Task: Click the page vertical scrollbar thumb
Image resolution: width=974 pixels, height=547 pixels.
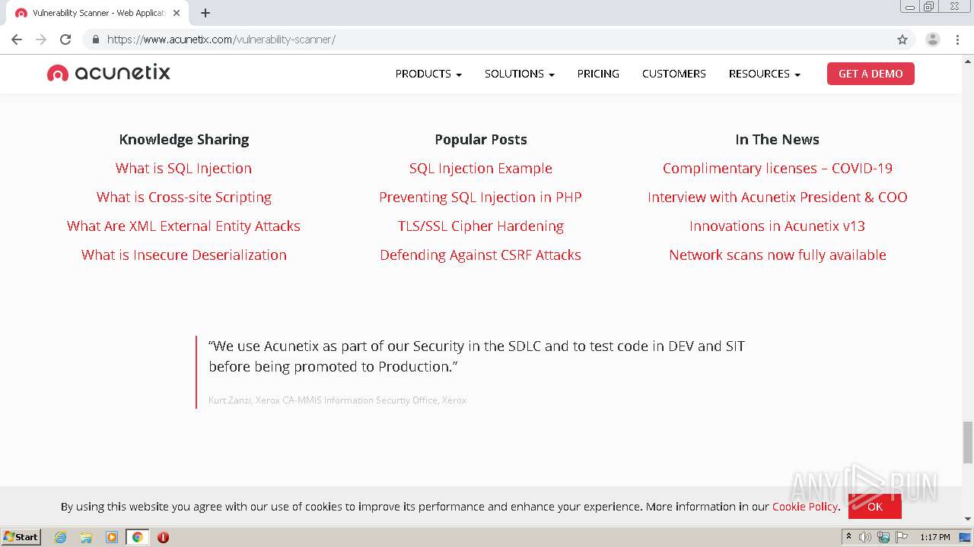Action: 968,441
